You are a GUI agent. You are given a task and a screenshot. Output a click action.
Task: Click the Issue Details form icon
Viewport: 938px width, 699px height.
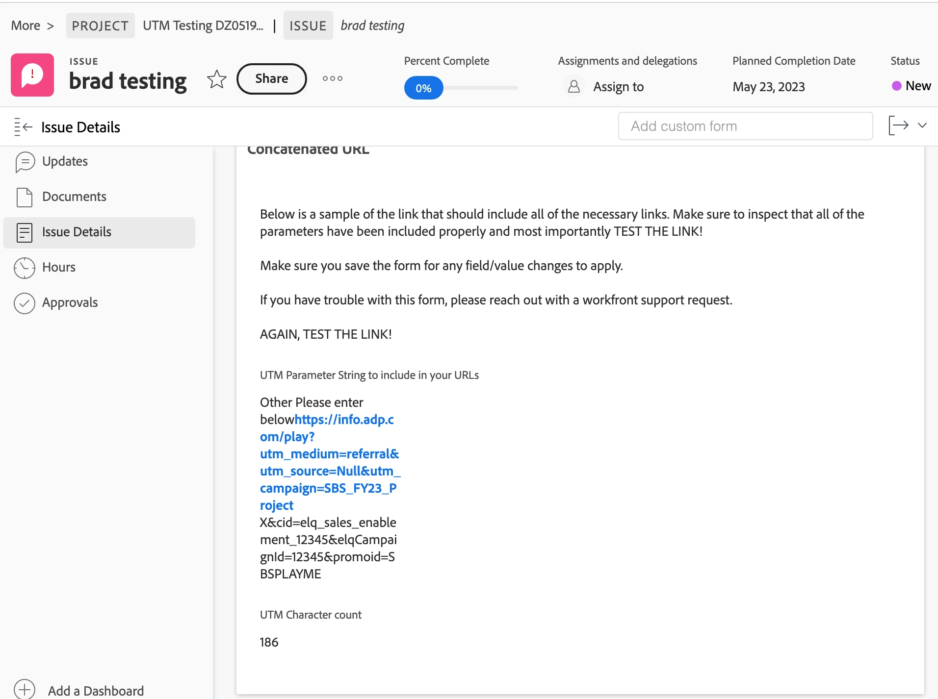click(x=25, y=232)
